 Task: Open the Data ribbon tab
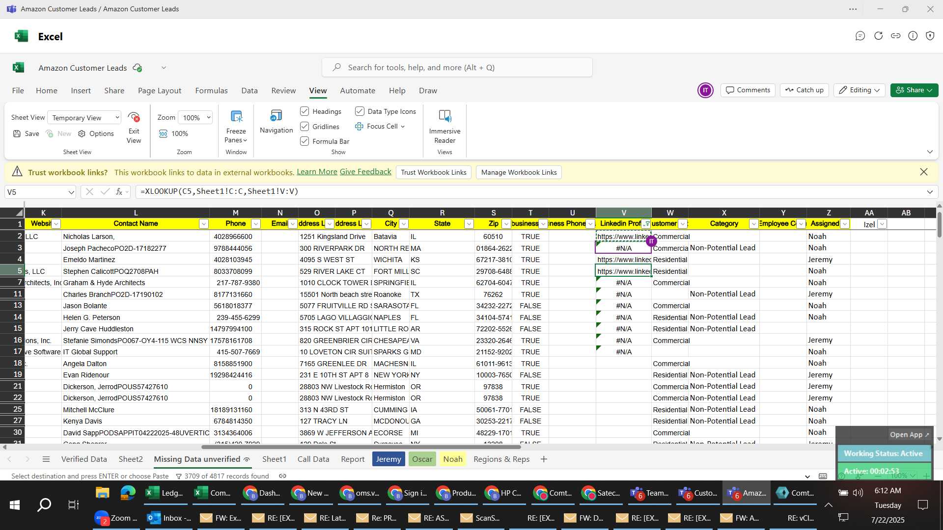(250, 91)
